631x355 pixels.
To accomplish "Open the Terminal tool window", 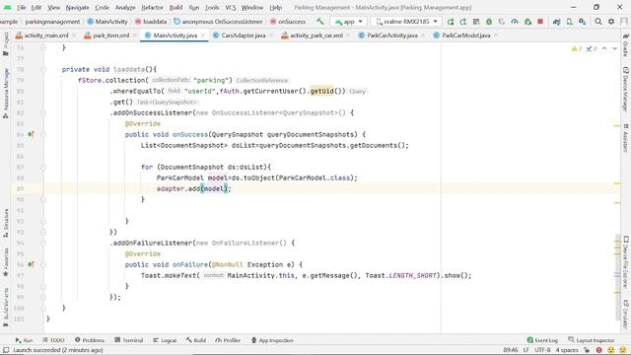I will 129,340.
